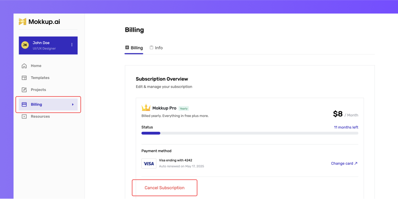Click the Mokkup.ai logo

click(39, 22)
